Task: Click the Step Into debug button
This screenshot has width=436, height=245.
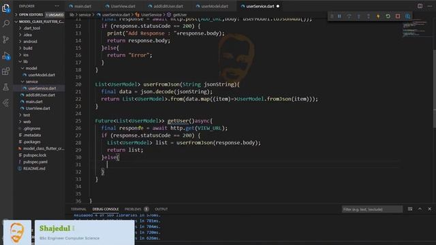Action: 359,16
